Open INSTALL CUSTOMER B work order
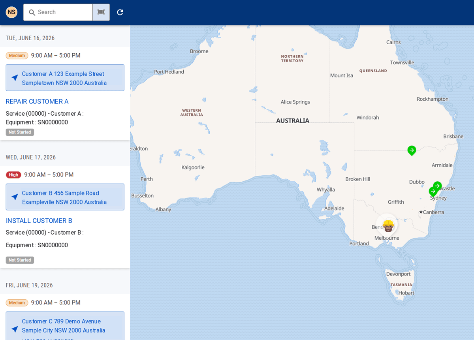Screen dimensions: 474x340 click(x=39, y=221)
